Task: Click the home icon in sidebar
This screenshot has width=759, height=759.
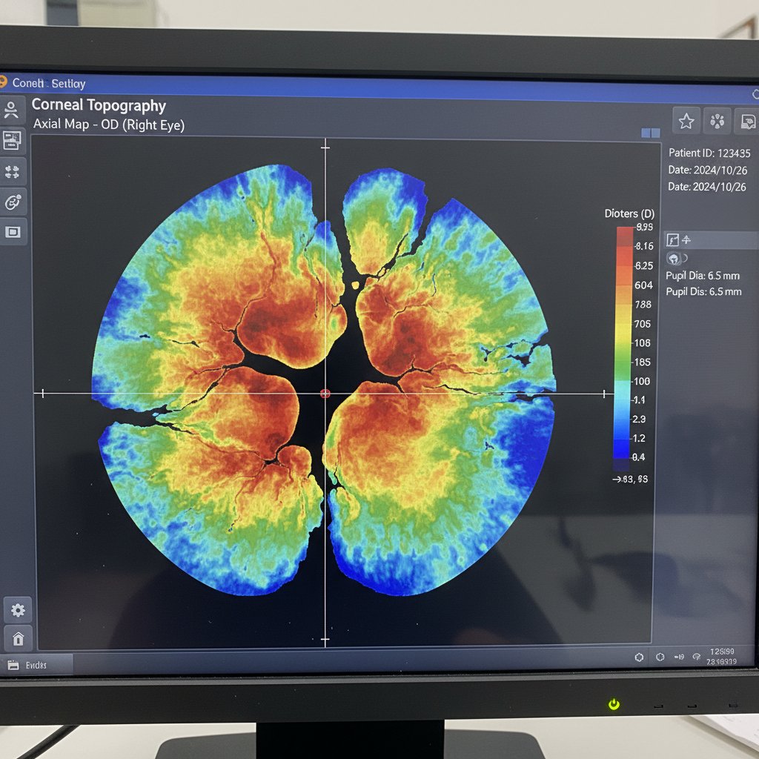Action: (x=17, y=638)
